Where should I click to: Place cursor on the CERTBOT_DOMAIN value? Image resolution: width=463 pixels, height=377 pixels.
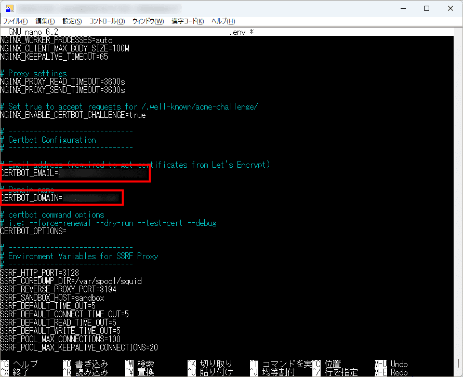[x=91, y=198]
